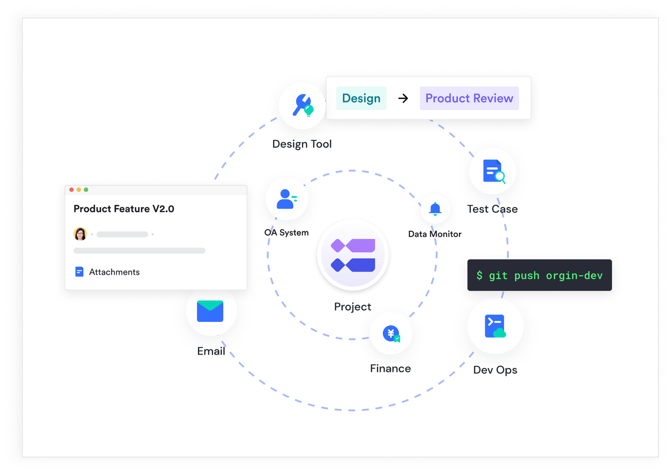Open the Email envelope icon
This screenshot has height=475, width=672.
point(211,310)
